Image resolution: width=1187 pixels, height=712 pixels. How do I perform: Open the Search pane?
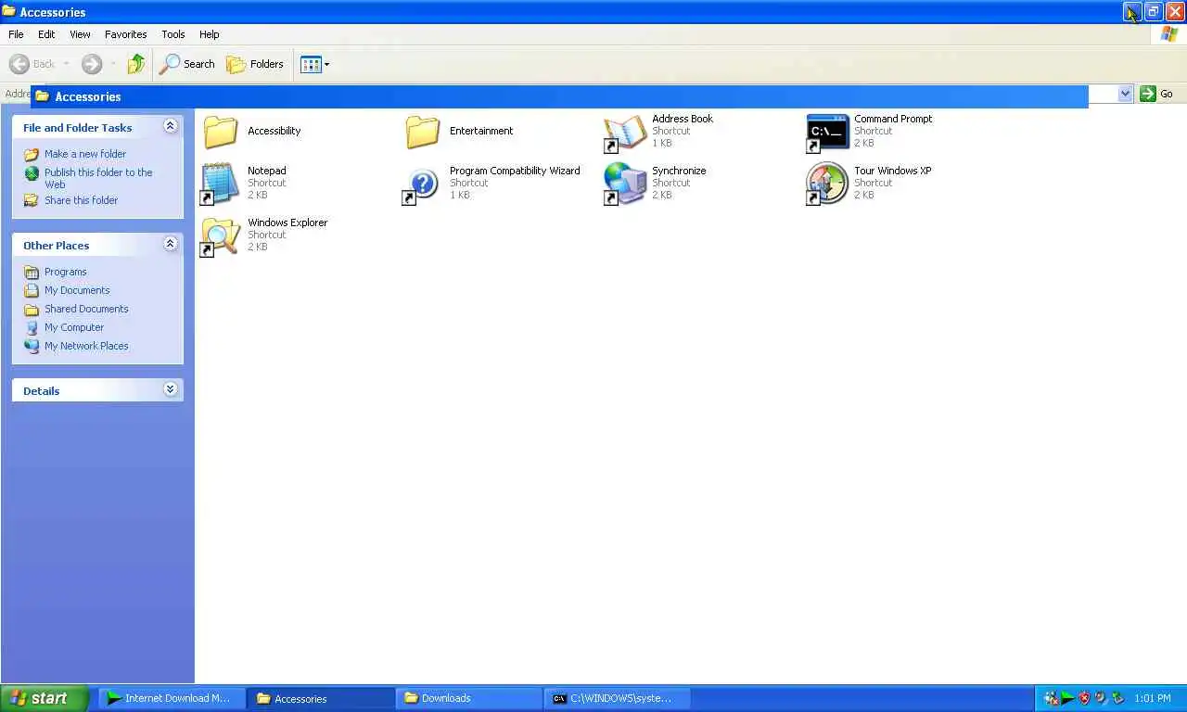coord(187,64)
